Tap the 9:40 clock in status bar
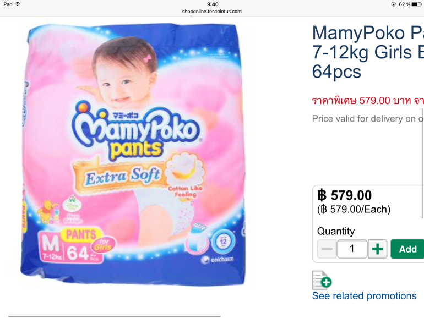The height and width of the screenshot is (318, 424). click(x=213, y=4)
